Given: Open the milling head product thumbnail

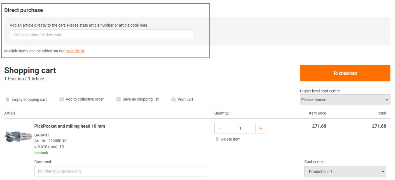Looking at the screenshot, I should (18, 137).
